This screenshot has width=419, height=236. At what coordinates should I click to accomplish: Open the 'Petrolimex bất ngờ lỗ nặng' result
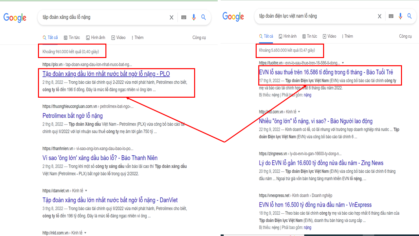(x=72, y=116)
